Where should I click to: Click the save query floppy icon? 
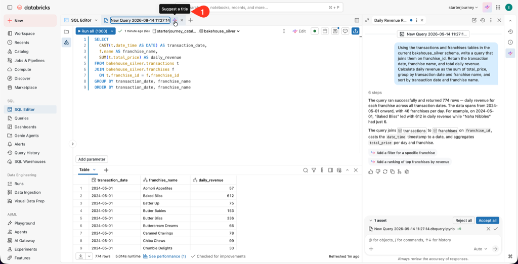coord(335,31)
